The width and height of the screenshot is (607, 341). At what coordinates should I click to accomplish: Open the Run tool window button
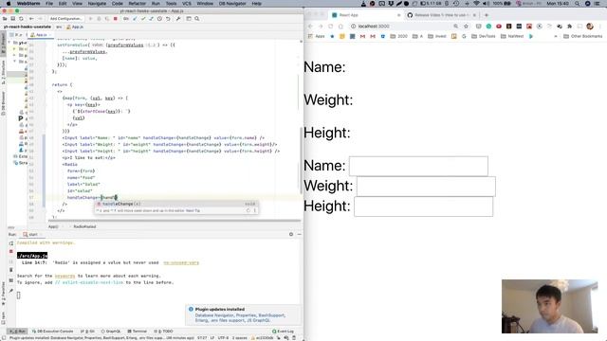coord(17,332)
